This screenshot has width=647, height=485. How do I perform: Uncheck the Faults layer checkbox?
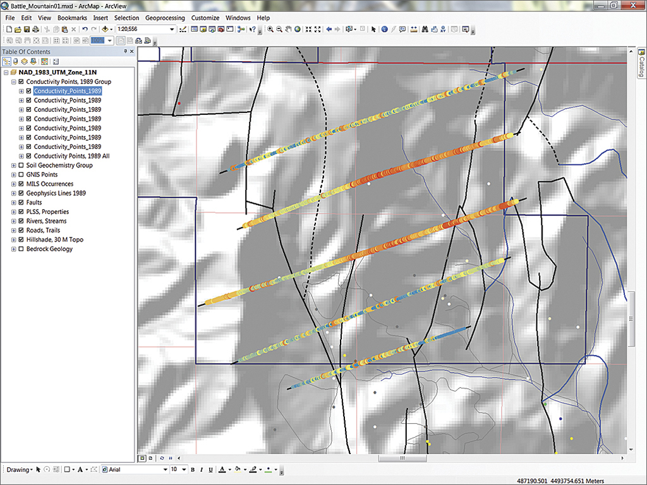point(21,203)
